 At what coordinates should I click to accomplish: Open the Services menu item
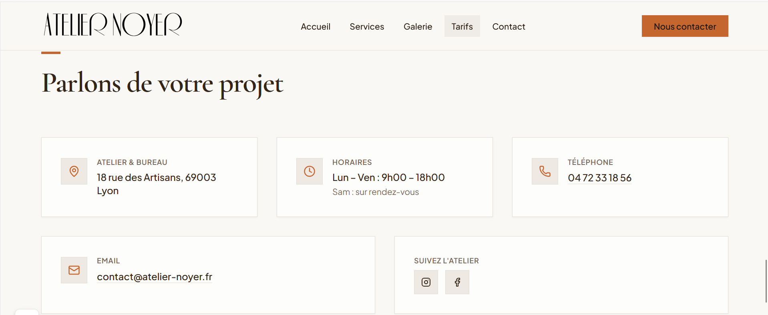[x=367, y=26]
